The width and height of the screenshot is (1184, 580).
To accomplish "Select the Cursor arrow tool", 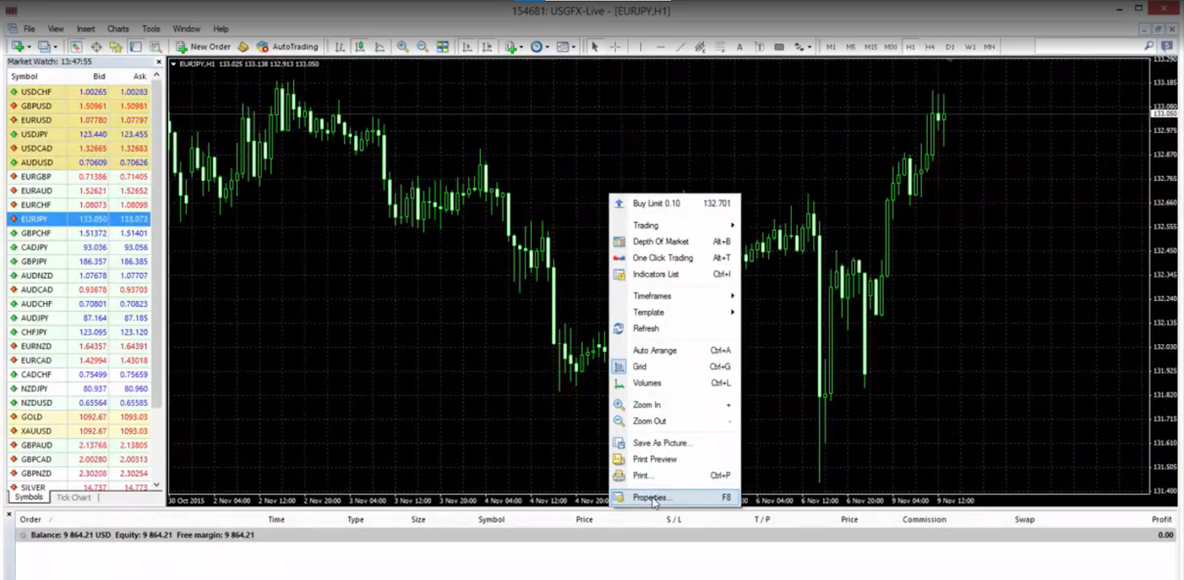I will tap(595, 47).
